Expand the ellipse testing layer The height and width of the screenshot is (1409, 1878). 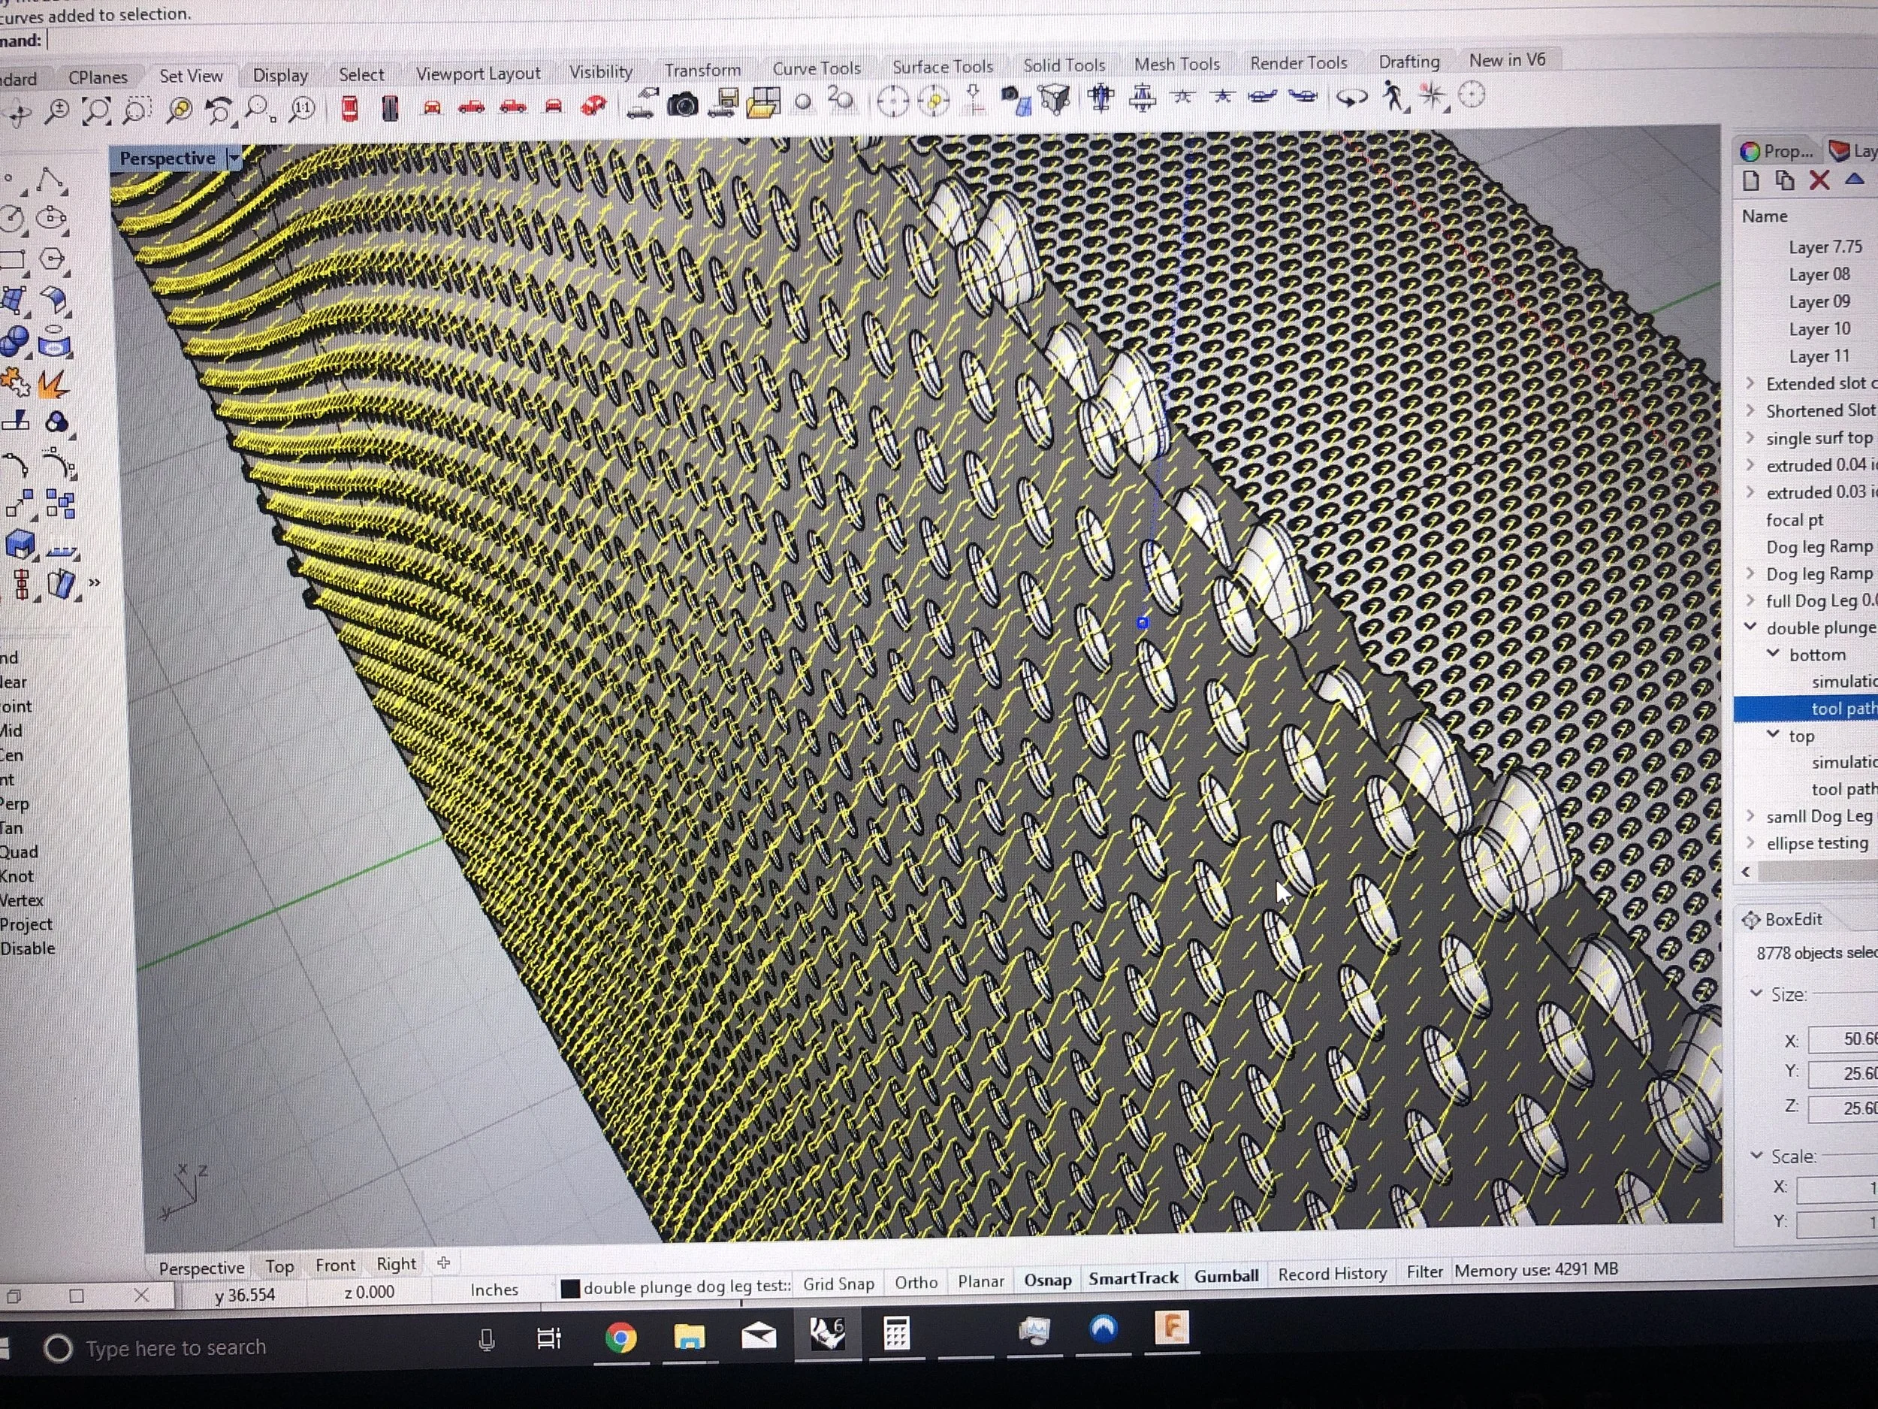(x=1750, y=842)
